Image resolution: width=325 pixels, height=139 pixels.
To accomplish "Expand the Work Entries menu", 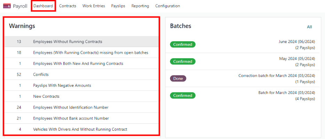I will (93, 6).
